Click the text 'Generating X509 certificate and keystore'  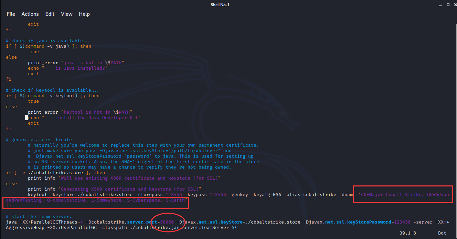(x=116, y=189)
